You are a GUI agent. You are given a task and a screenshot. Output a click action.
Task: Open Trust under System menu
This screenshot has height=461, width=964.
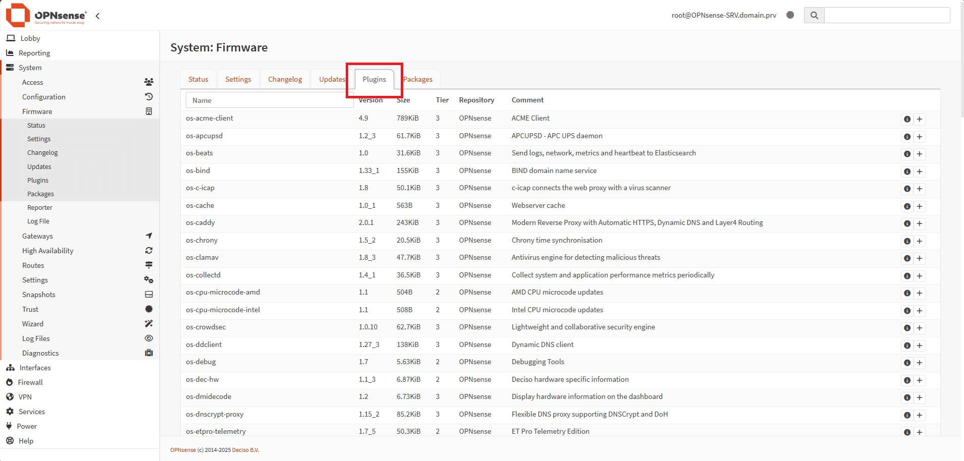tap(81, 309)
